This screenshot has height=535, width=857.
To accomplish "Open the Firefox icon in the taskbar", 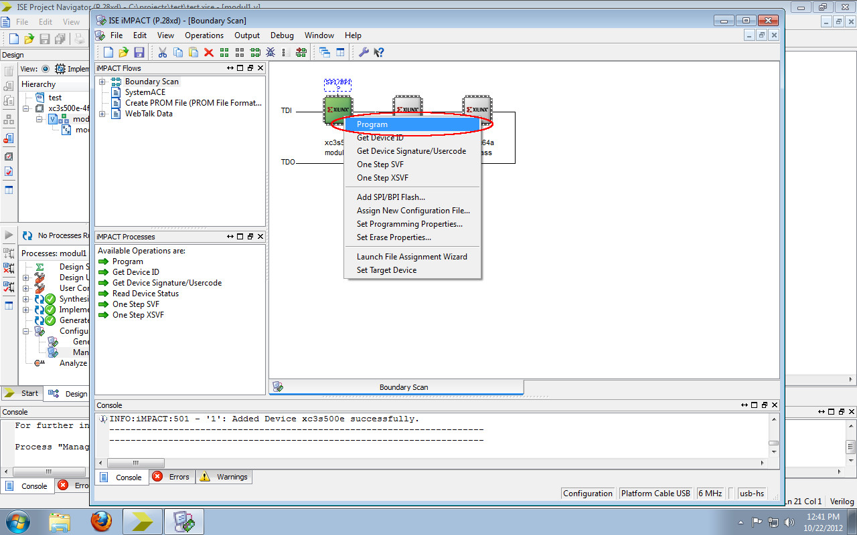I will pos(101,521).
